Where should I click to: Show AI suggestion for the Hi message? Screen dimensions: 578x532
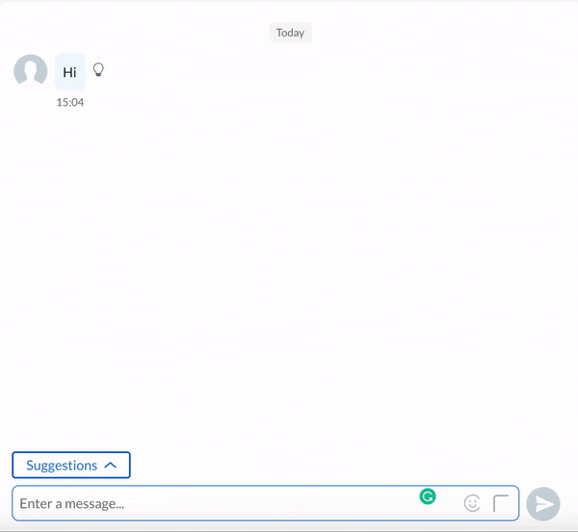[x=97, y=70]
